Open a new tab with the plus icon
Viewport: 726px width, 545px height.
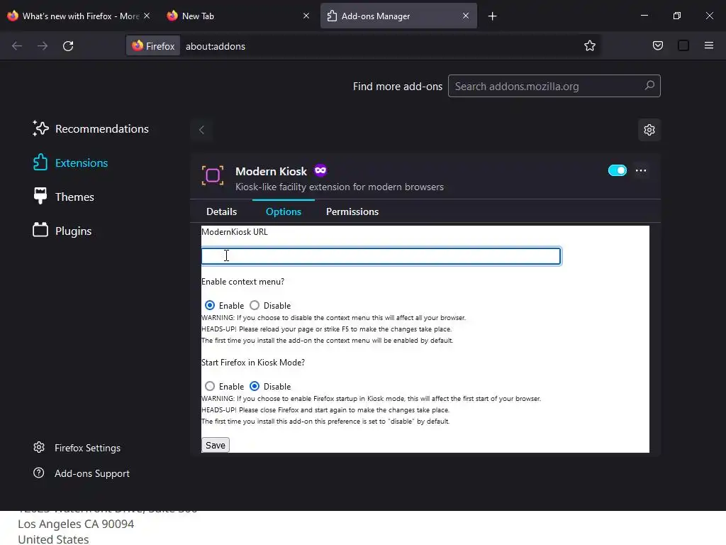[x=492, y=16]
